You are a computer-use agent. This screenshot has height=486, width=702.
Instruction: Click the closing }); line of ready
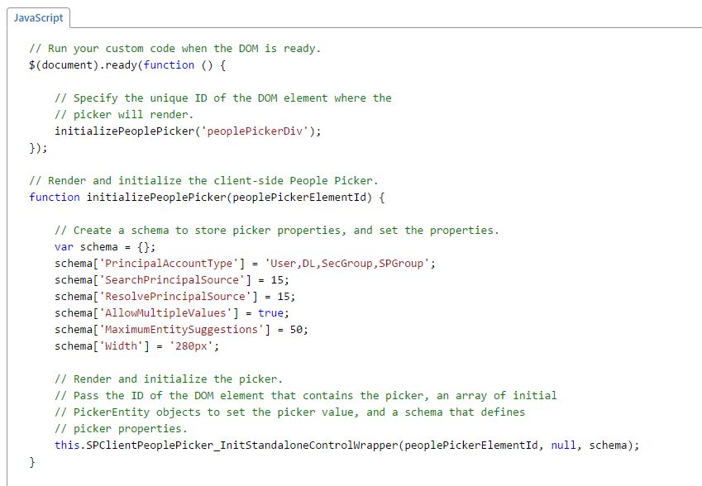click(38, 147)
